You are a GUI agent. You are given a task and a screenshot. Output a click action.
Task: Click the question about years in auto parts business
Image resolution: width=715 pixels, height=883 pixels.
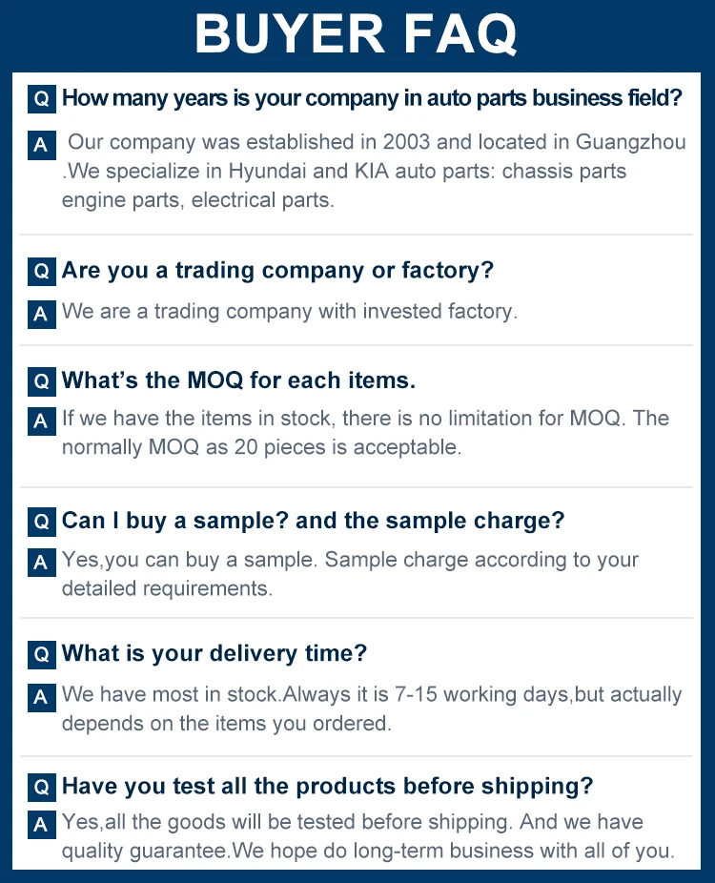(x=372, y=97)
